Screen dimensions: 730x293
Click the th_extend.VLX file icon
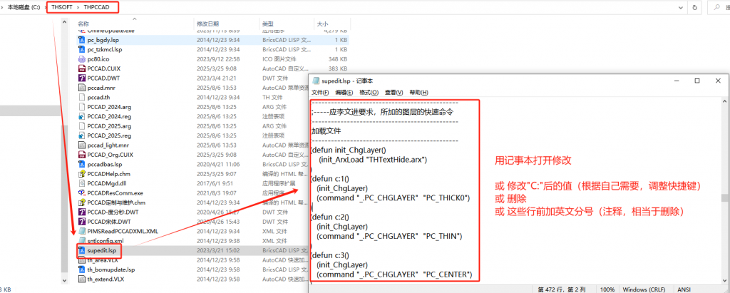(82, 279)
